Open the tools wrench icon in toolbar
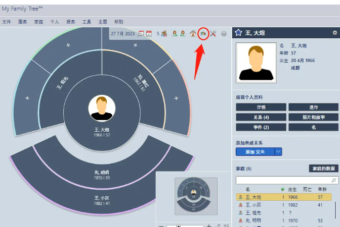 click(213, 34)
